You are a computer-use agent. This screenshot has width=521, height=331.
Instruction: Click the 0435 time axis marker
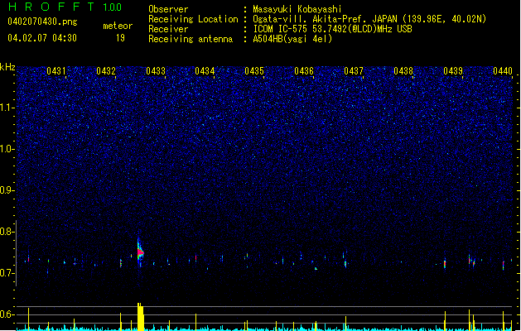coord(254,71)
